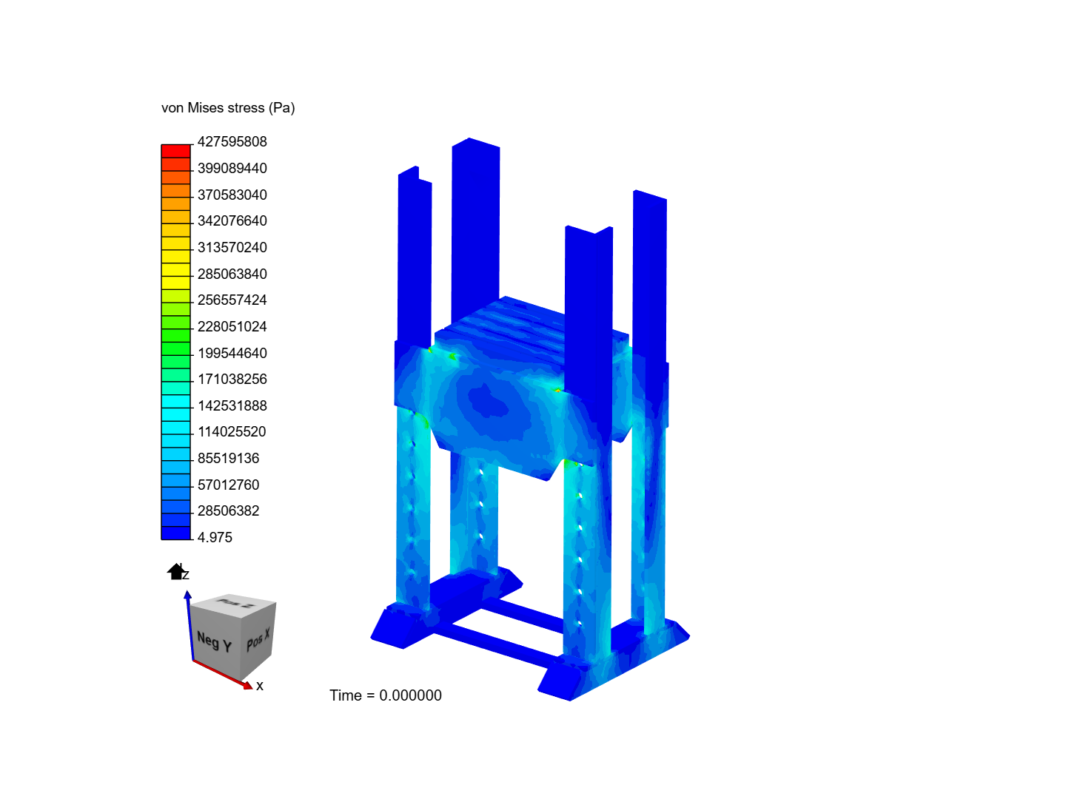The width and height of the screenshot is (1066, 799).
Task: Click the legend band beside 199544640
Action: (x=176, y=348)
